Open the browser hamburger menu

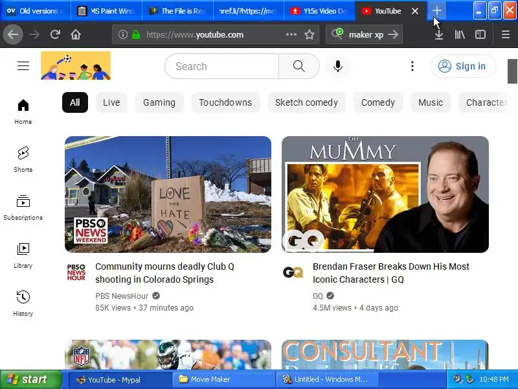click(506, 34)
